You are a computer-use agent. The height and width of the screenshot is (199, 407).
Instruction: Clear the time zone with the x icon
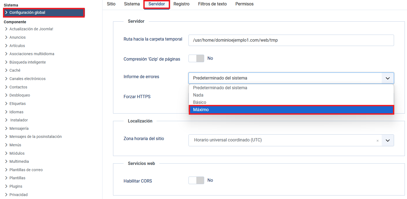[x=378, y=141]
